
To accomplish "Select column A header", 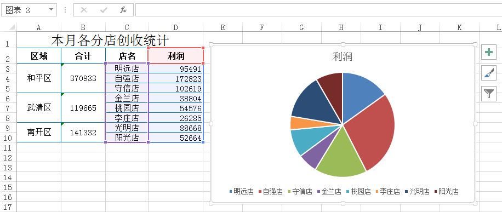I will coord(39,27).
